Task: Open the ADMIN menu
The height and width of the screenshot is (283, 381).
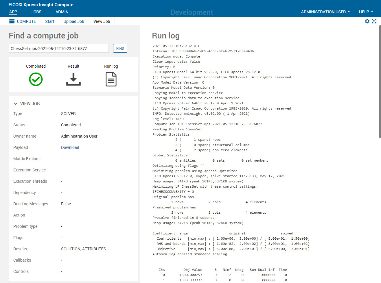Action: pos(62,12)
